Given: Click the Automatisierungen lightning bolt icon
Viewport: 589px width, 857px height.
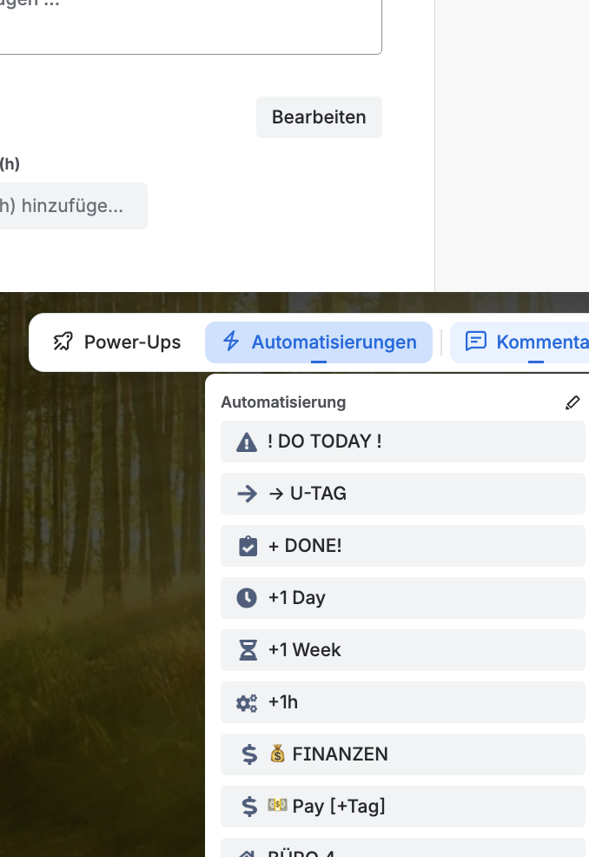Looking at the screenshot, I should click(231, 342).
